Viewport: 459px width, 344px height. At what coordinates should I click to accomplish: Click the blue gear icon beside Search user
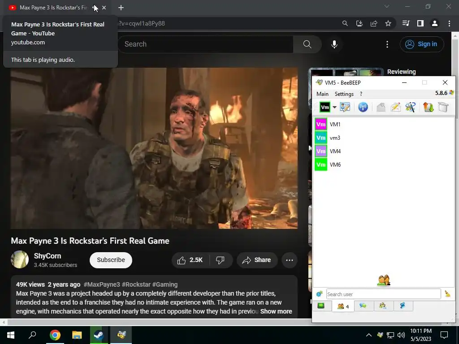pyautogui.click(x=319, y=294)
